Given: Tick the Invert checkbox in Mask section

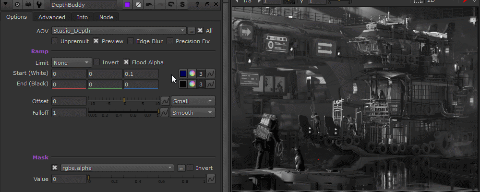Looking at the screenshot, I should tap(190, 168).
